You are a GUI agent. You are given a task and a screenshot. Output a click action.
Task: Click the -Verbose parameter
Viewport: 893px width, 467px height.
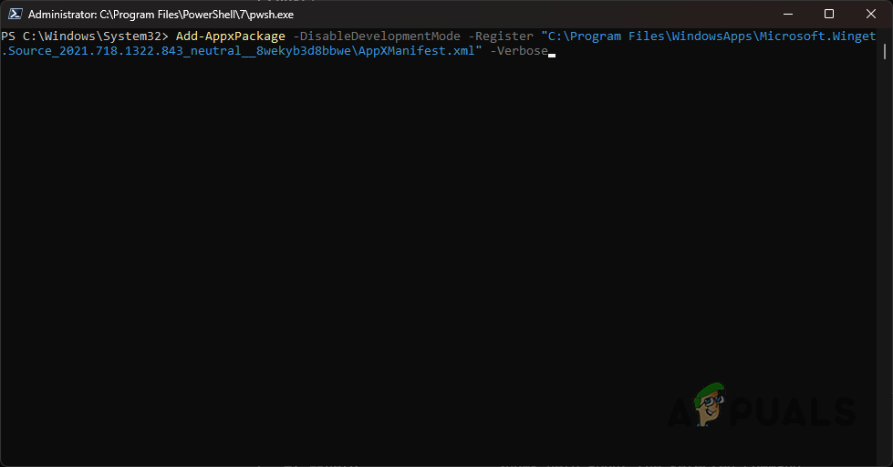[519, 51]
